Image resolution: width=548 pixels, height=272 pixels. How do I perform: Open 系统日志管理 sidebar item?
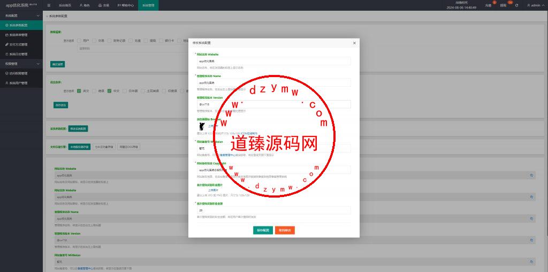pyautogui.click(x=21, y=54)
